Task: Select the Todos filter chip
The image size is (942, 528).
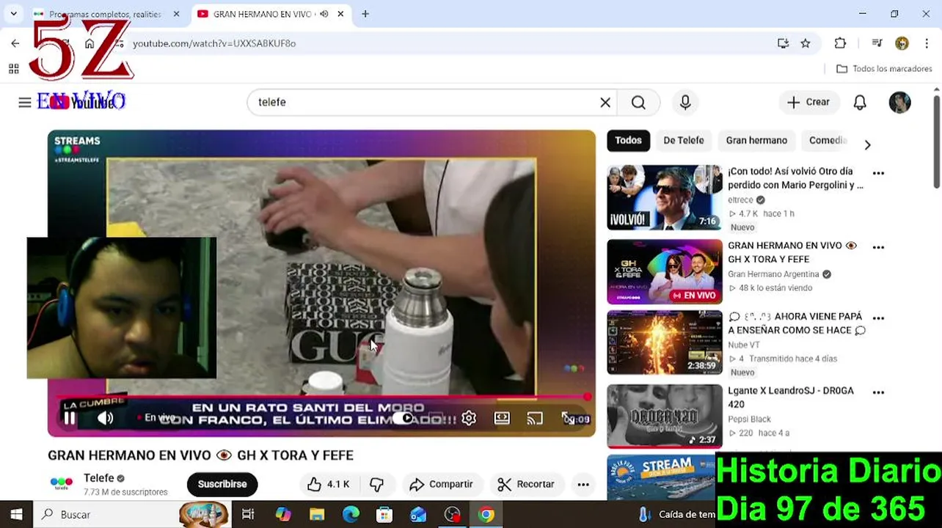Action: [x=628, y=141]
